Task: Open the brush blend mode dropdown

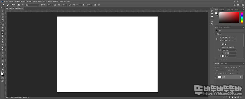Action: [x=32, y=5]
